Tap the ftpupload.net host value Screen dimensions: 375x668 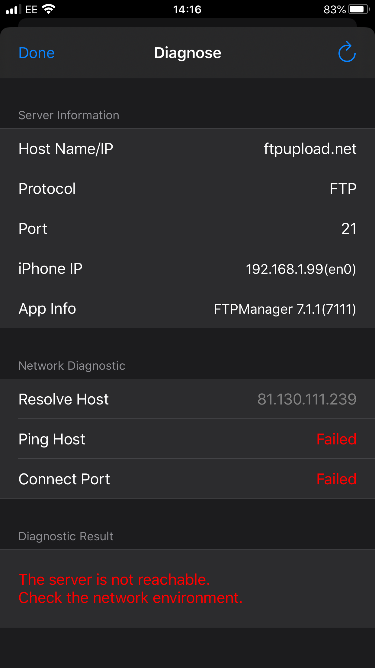(310, 149)
